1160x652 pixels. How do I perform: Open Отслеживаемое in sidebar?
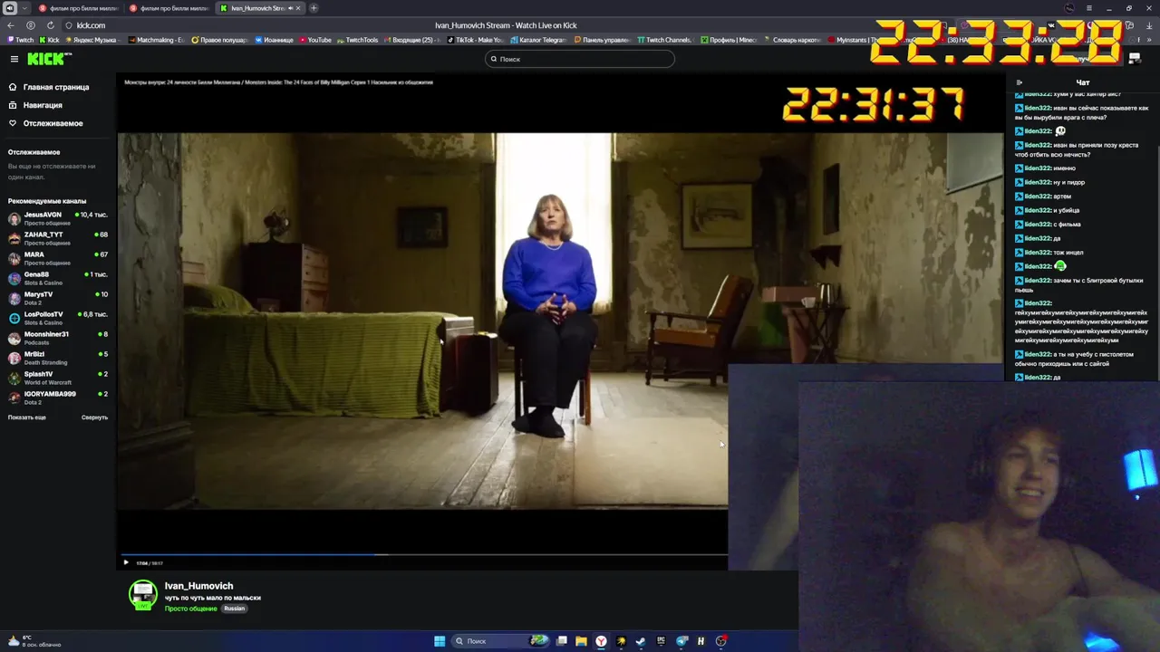pos(45,123)
